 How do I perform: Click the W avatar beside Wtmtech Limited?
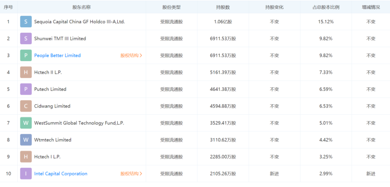(x=26, y=140)
